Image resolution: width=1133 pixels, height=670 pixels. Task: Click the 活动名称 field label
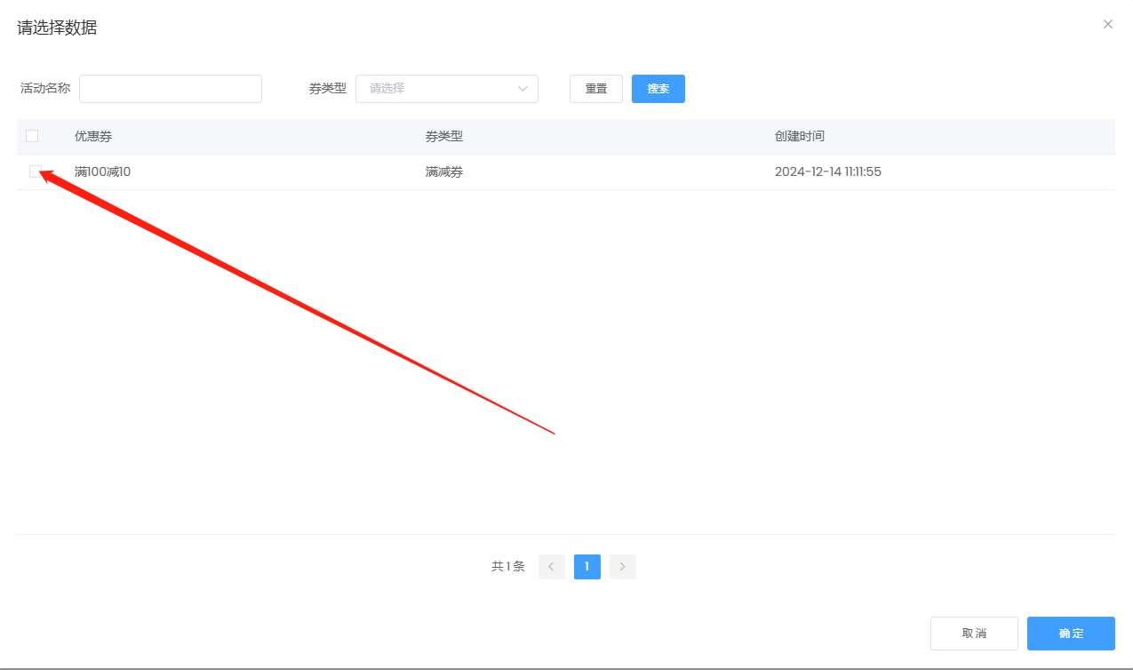coord(45,89)
